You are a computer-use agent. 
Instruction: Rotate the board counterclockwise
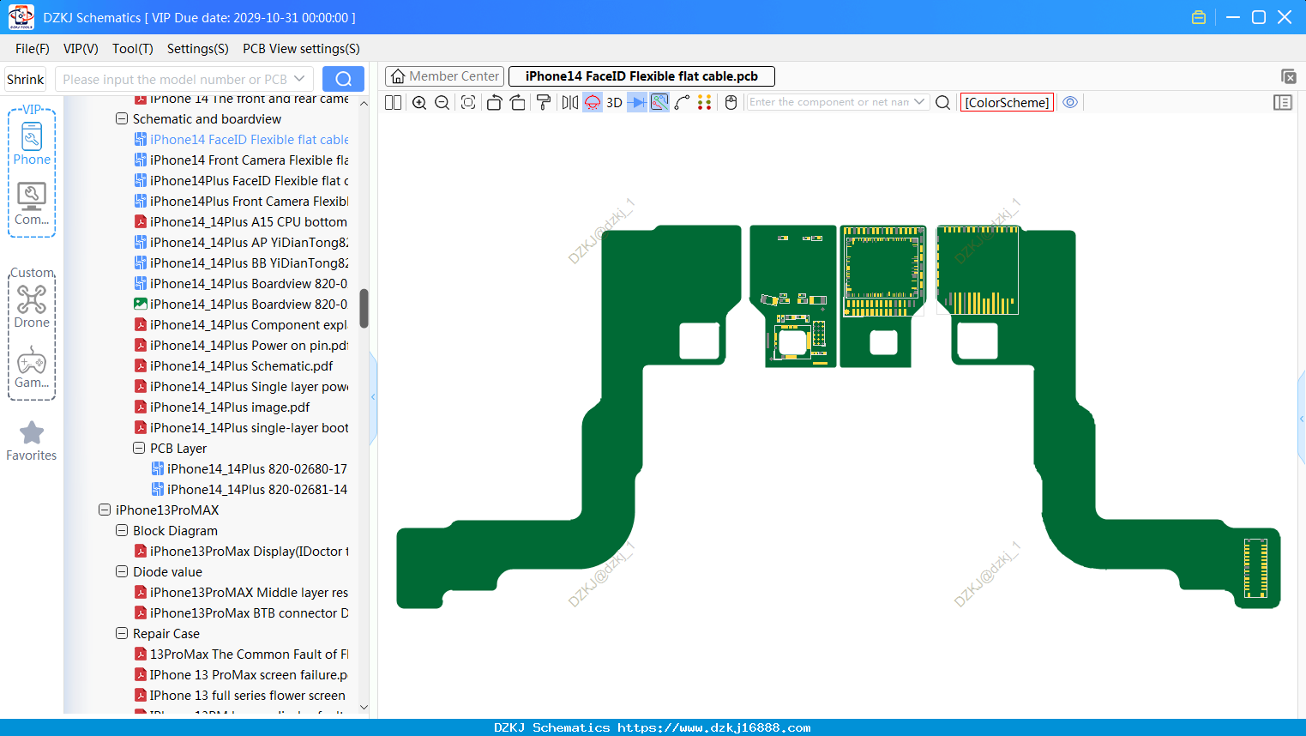[x=494, y=103]
